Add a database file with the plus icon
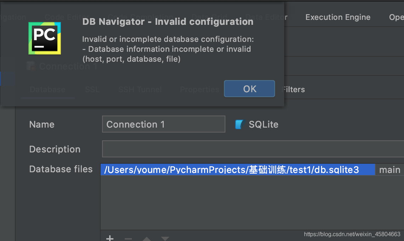 (x=110, y=238)
